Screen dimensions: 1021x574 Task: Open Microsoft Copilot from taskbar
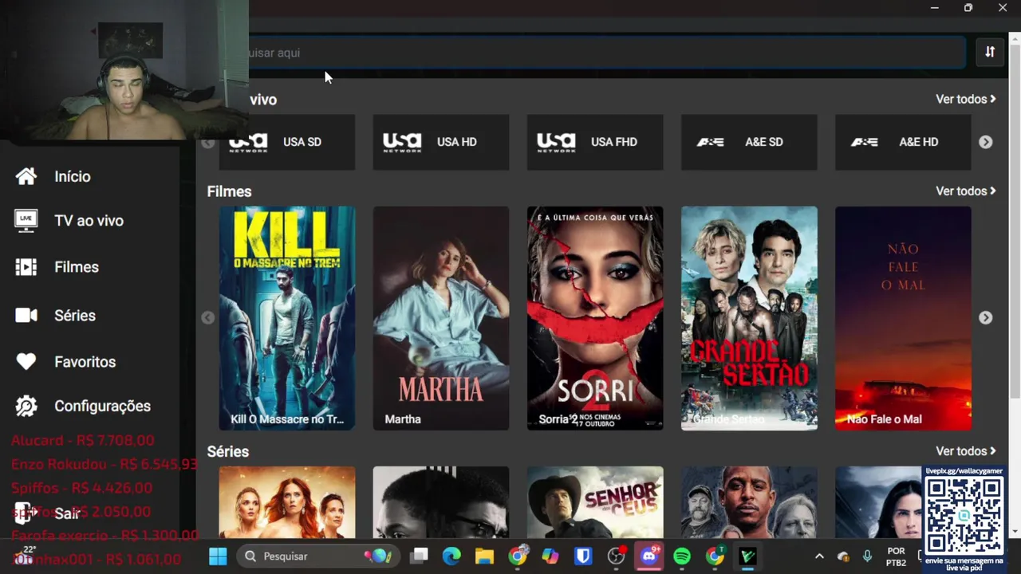click(550, 556)
